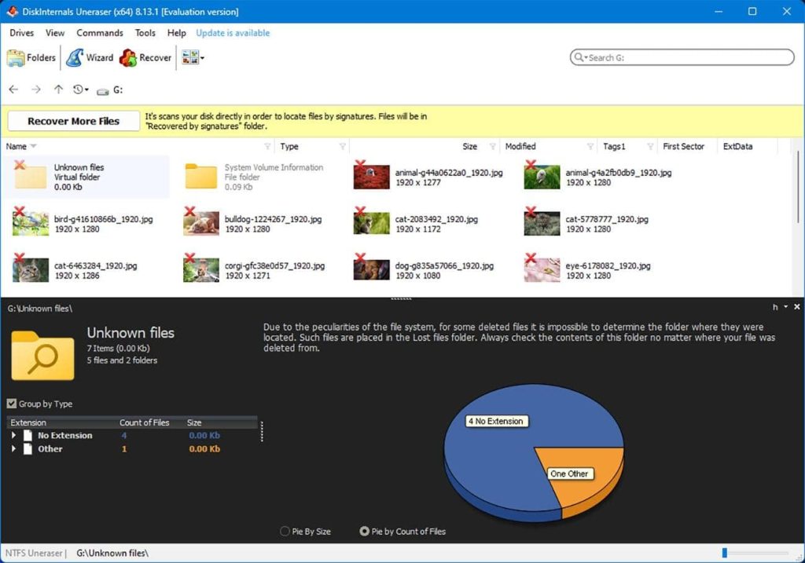The width and height of the screenshot is (805, 563).
Task: Sort by the Modified column header
Action: click(520, 146)
